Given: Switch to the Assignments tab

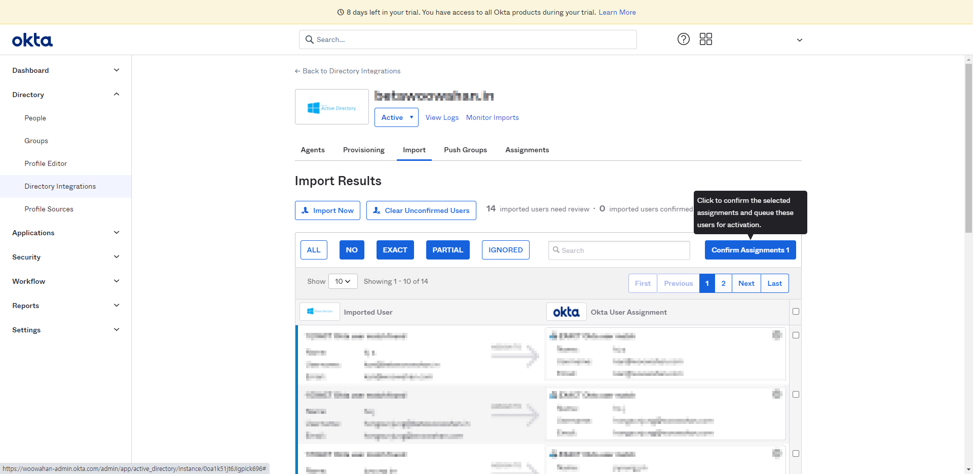Looking at the screenshot, I should click(527, 150).
